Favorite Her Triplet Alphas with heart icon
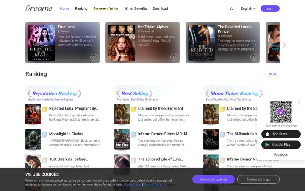The height and width of the screenshot is (191, 305). coord(174,57)
